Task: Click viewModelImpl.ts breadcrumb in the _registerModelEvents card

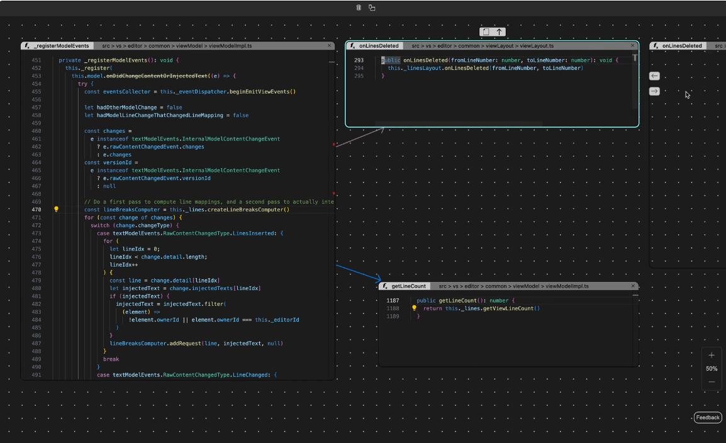Action: click(x=230, y=46)
